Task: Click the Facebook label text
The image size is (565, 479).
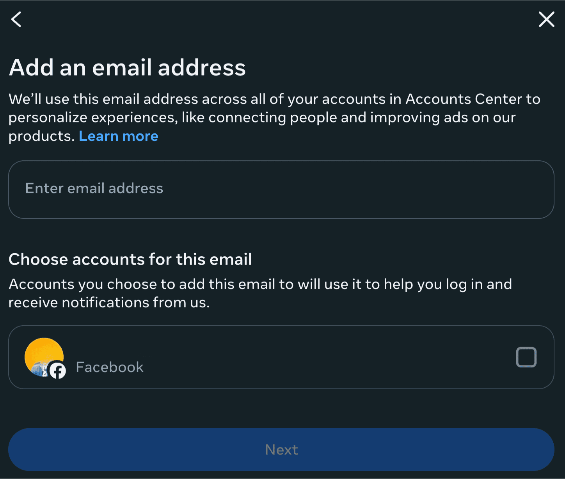Action: pyautogui.click(x=110, y=367)
